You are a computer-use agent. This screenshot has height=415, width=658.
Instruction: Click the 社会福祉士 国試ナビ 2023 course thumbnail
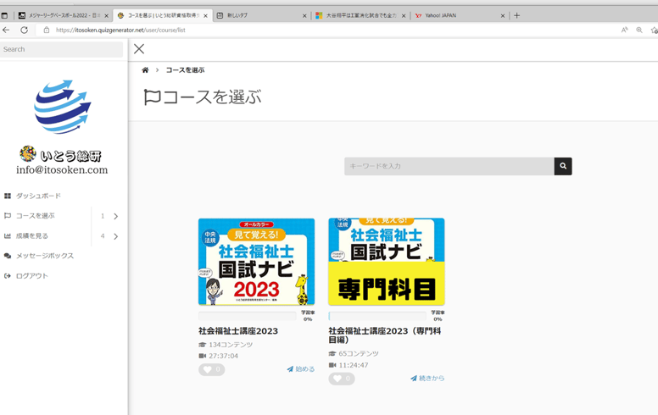click(x=256, y=262)
